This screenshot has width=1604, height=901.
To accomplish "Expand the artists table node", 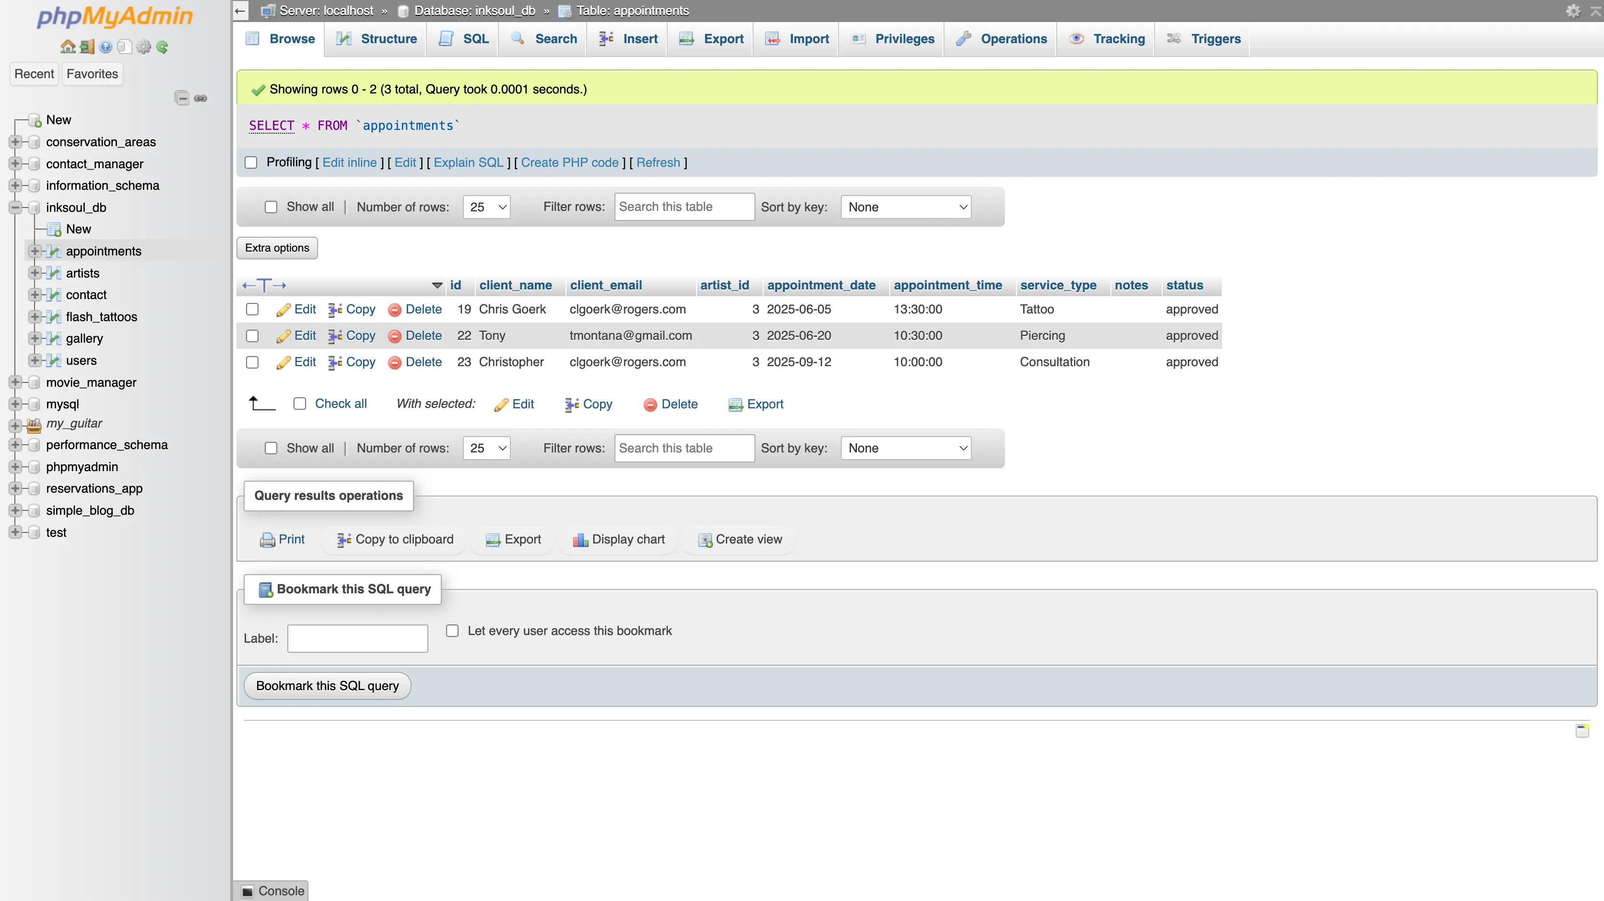I will click(35, 273).
